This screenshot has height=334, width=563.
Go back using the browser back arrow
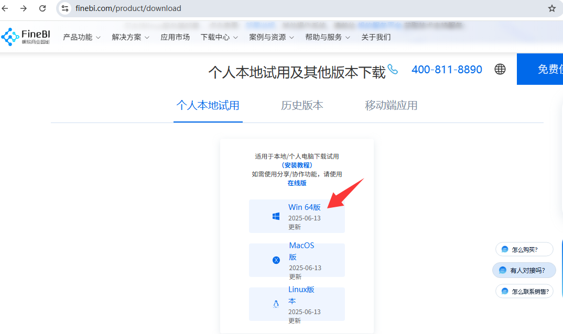[5, 8]
